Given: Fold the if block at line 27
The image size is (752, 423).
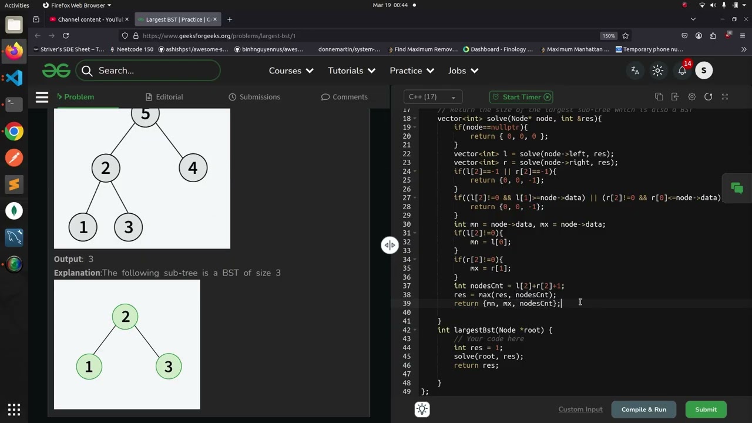Looking at the screenshot, I should [x=415, y=198].
